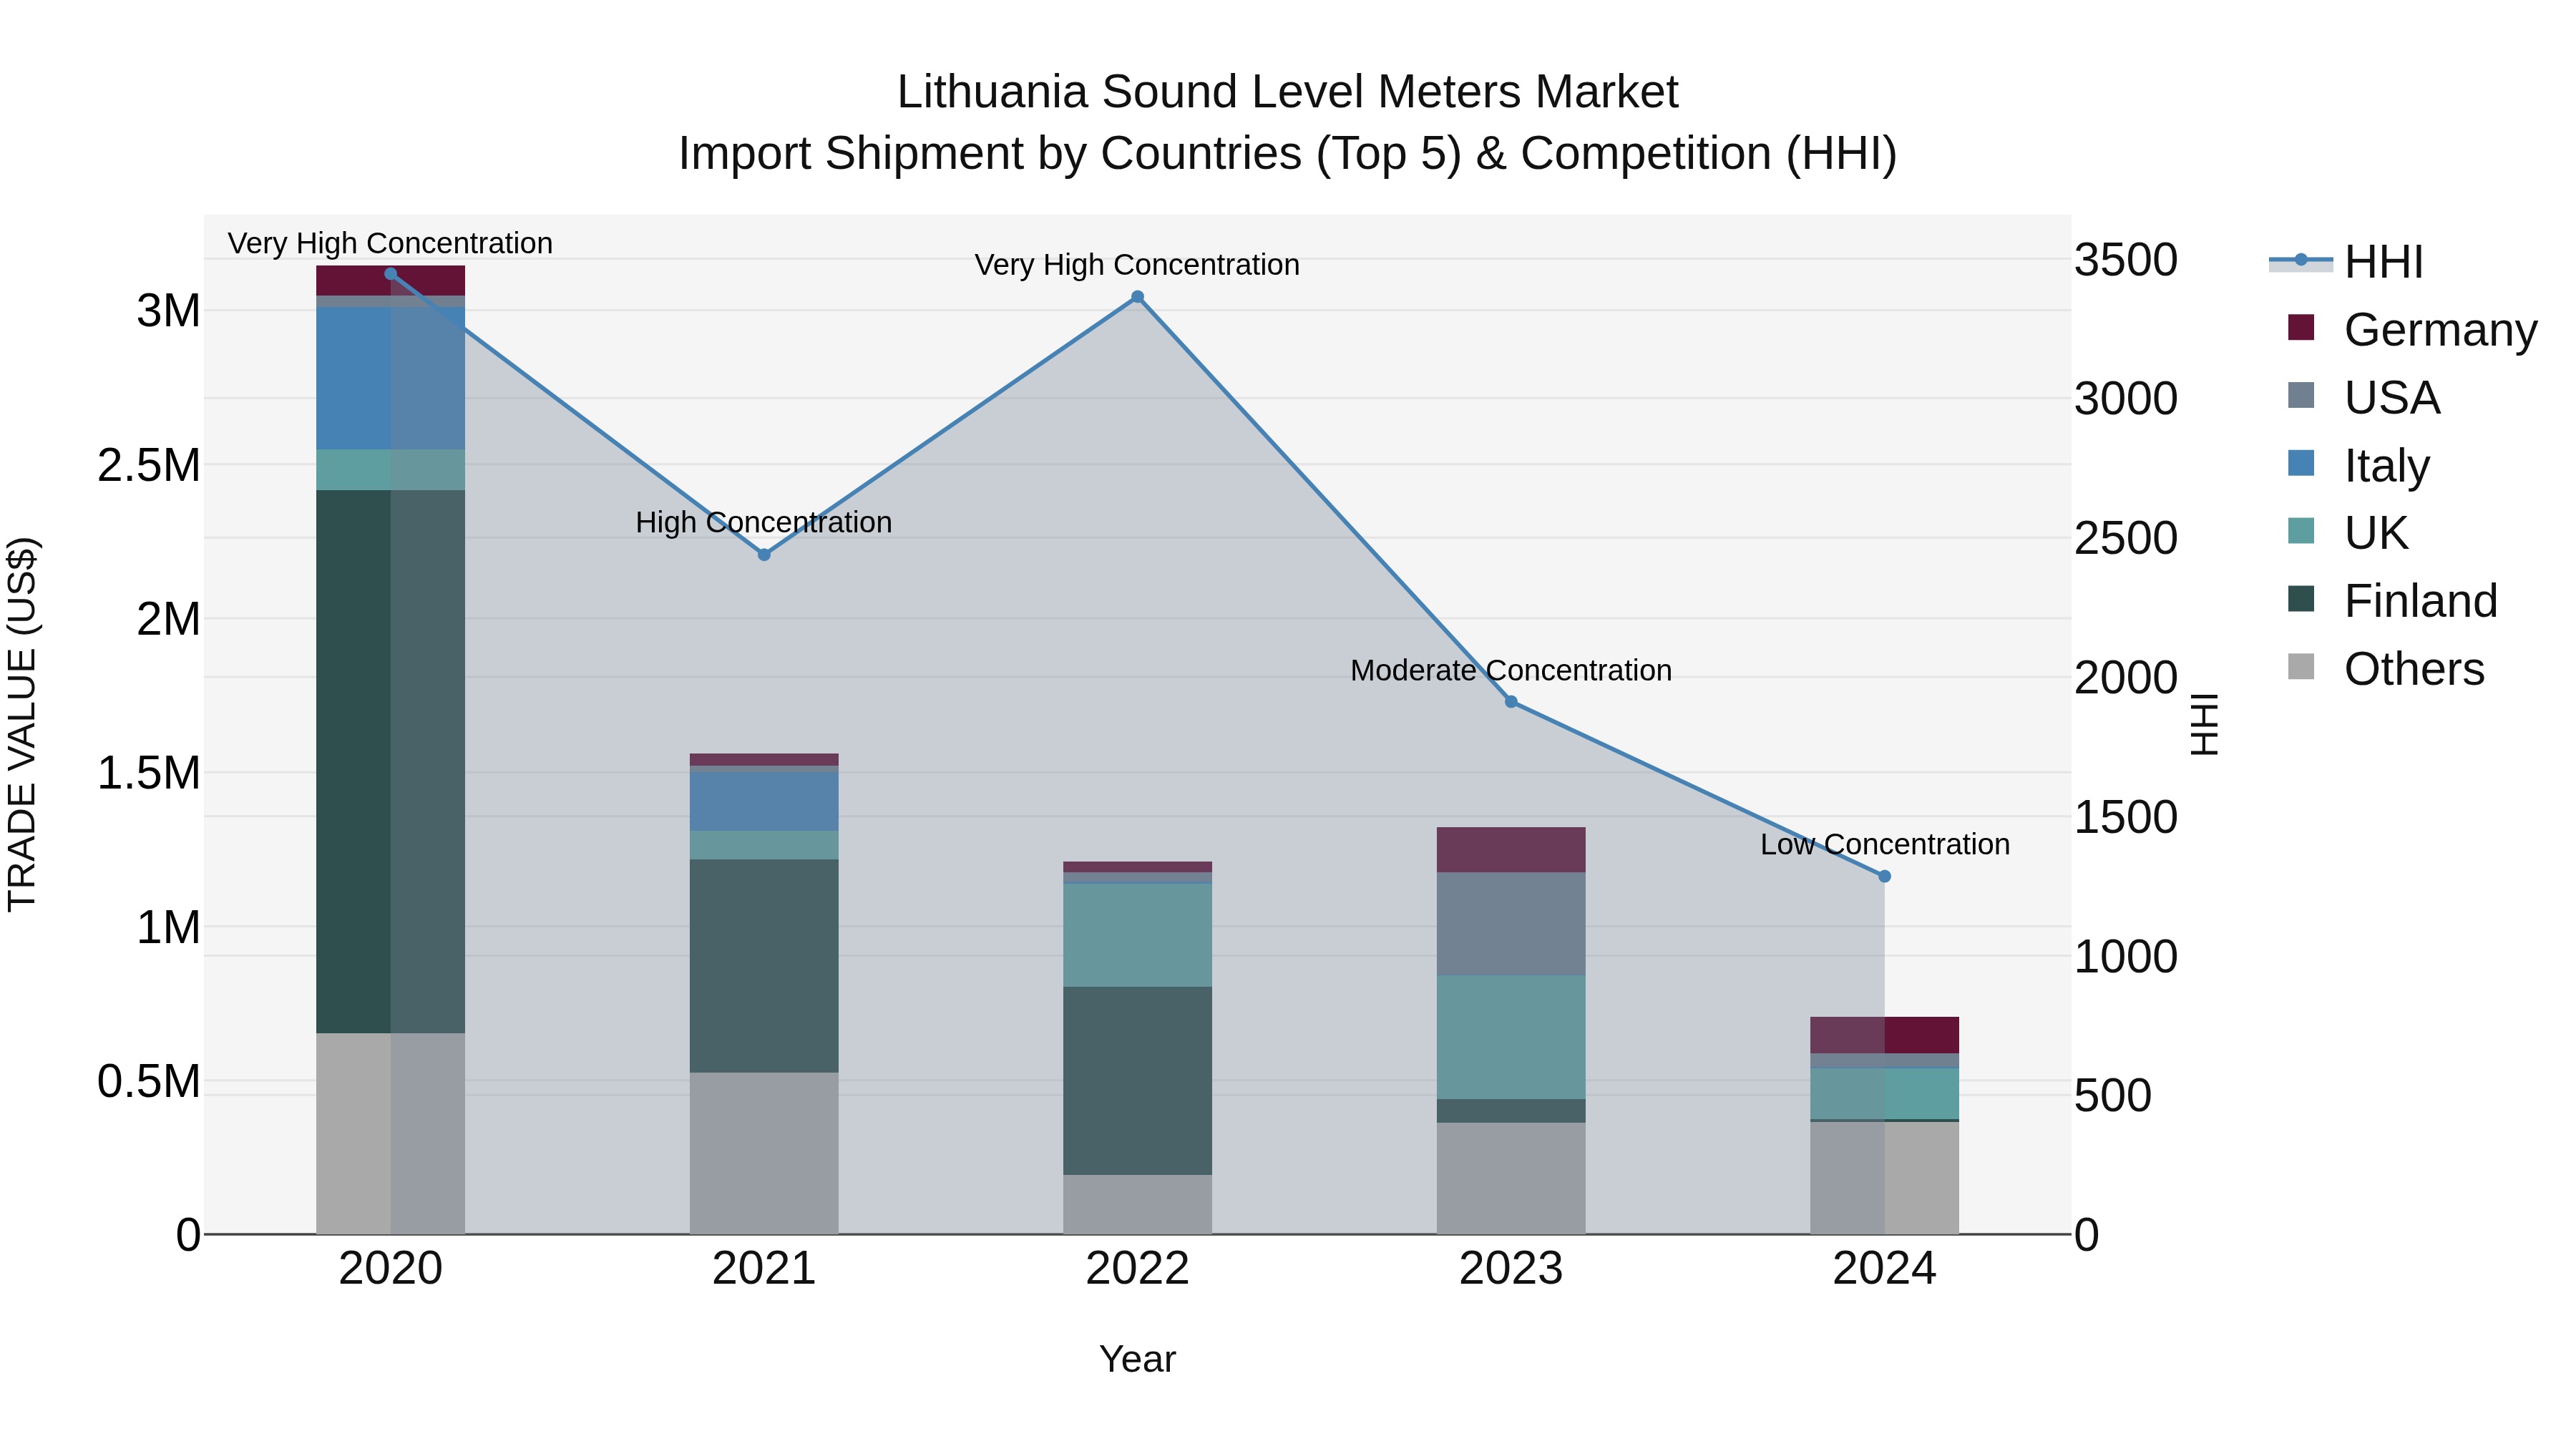
Task: Click the 2020 'Very High Concentration' annotation
Action: [390, 243]
